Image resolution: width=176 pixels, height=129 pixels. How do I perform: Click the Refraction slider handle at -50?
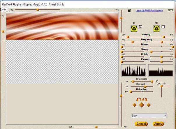pos(131,92)
